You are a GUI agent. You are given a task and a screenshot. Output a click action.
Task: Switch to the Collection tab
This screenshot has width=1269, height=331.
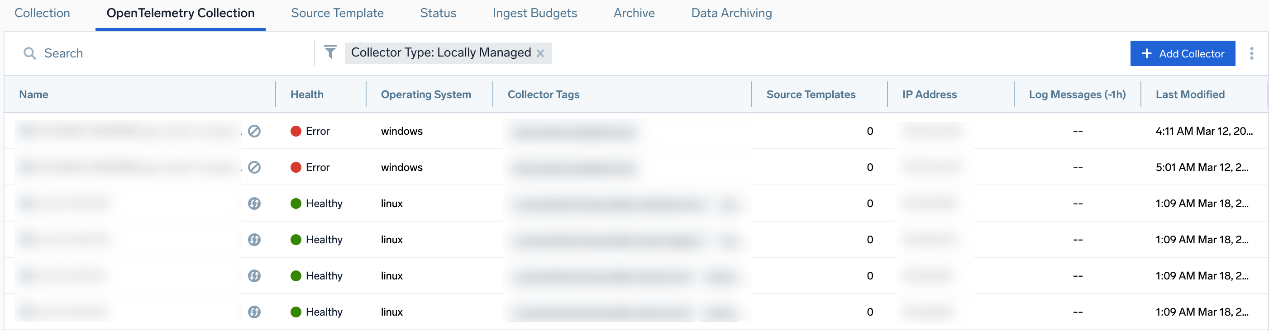pyautogui.click(x=43, y=13)
